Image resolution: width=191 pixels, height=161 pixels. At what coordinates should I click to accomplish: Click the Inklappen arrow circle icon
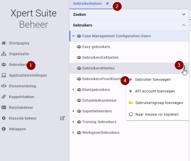(x=4, y=129)
